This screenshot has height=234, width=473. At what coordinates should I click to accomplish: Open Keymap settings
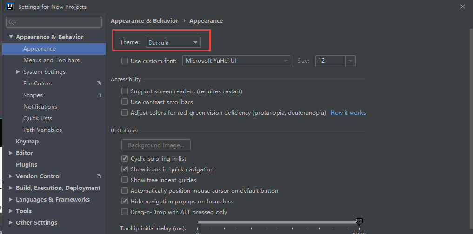(x=27, y=142)
